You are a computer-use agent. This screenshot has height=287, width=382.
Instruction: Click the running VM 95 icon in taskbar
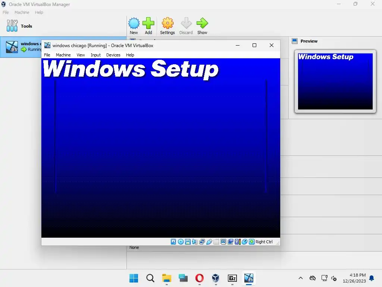click(x=249, y=278)
